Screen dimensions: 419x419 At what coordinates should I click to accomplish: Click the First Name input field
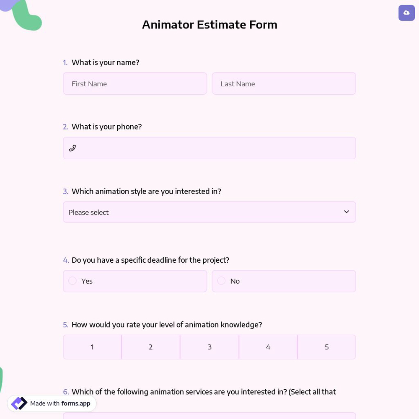tap(135, 83)
